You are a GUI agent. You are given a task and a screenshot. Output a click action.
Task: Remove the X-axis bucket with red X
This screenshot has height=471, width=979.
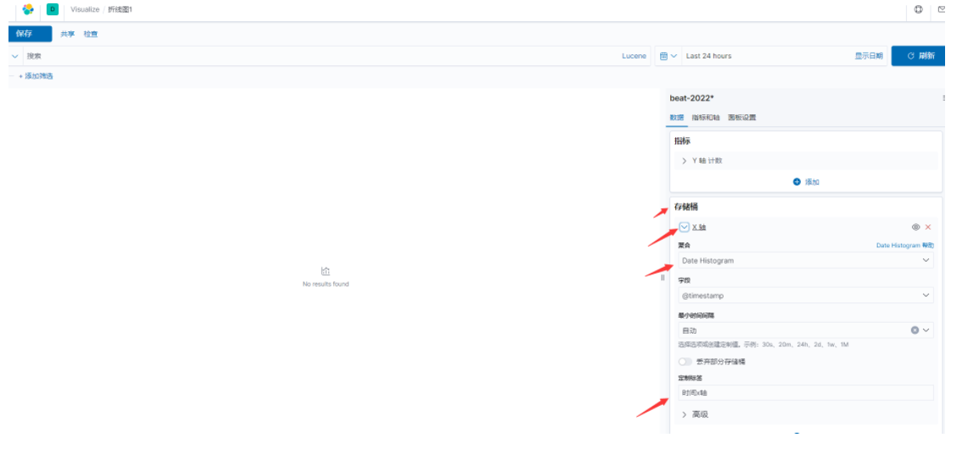928,227
